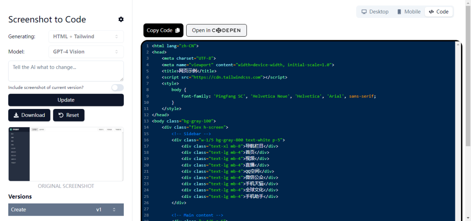This screenshot has height=221, width=471.
Task: Expand the Create v1 version selector
Action: point(66,210)
